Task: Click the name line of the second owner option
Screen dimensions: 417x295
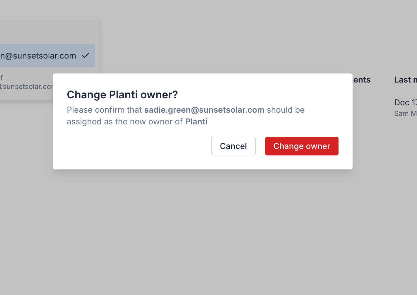Action: (2, 77)
